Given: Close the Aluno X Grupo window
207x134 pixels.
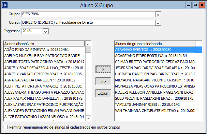Looking at the screenshot, I should [202, 5].
